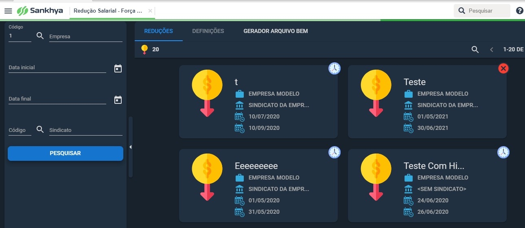The width and height of the screenshot is (525, 228).
Task: Click the search icon in results toolbar
Action: [475, 49]
